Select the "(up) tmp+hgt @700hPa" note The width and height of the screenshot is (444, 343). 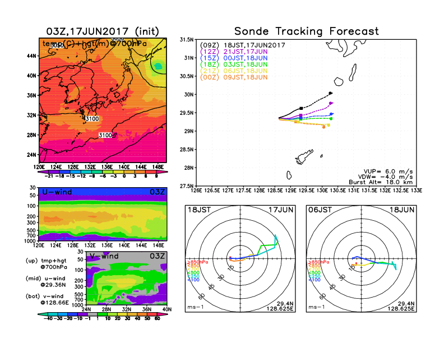click(46, 264)
